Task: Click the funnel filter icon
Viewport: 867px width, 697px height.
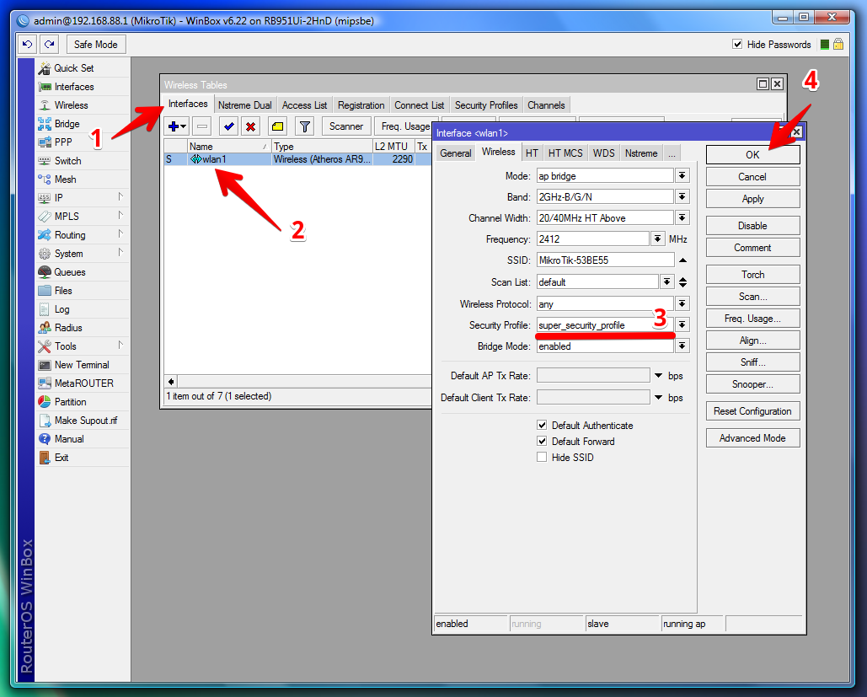Action: [305, 126]
